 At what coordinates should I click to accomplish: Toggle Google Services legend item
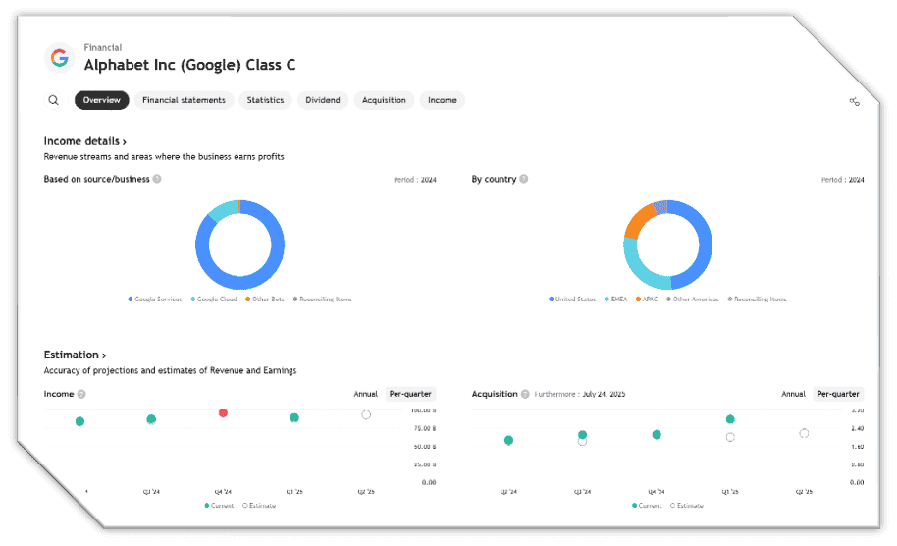[x=155, y=299]
